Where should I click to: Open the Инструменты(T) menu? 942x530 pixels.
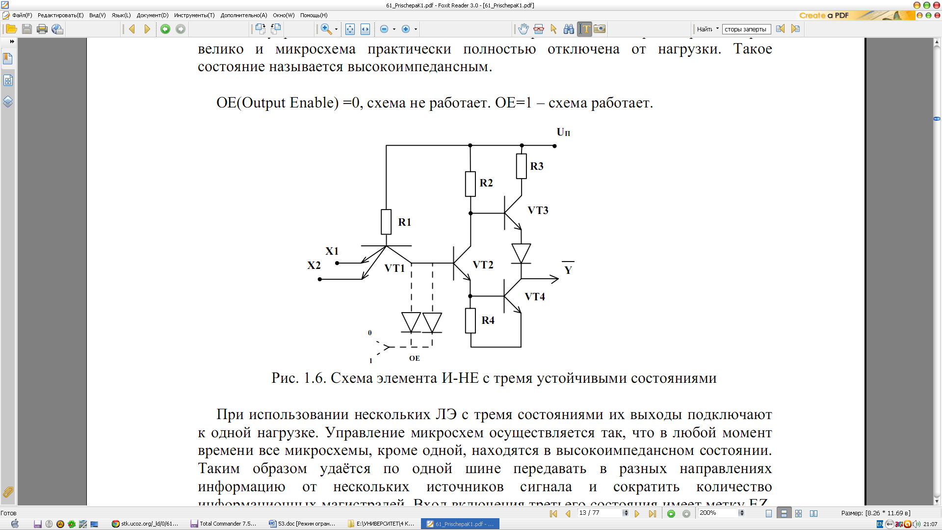(x=194, y=15)
